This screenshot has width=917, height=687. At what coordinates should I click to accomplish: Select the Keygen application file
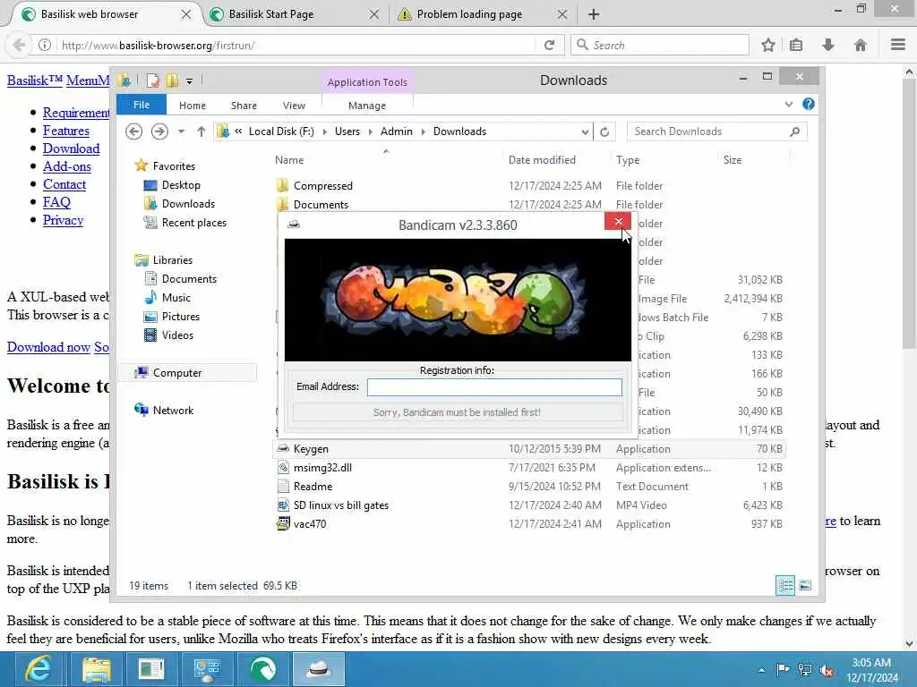pyautogui.click(x=529, y=449)
